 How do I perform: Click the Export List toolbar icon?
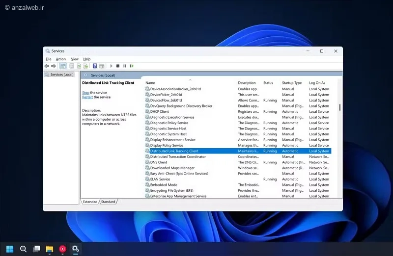(85, 66)
